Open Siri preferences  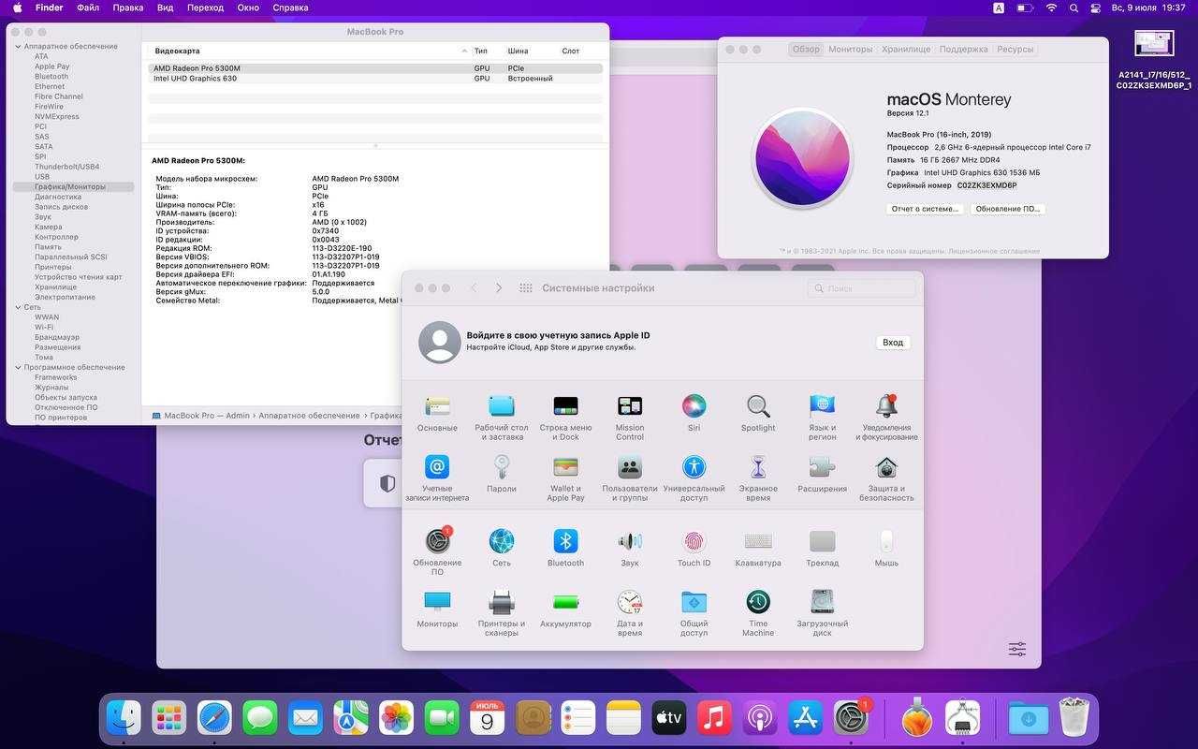pyautogui.click(x=694, y=406)
